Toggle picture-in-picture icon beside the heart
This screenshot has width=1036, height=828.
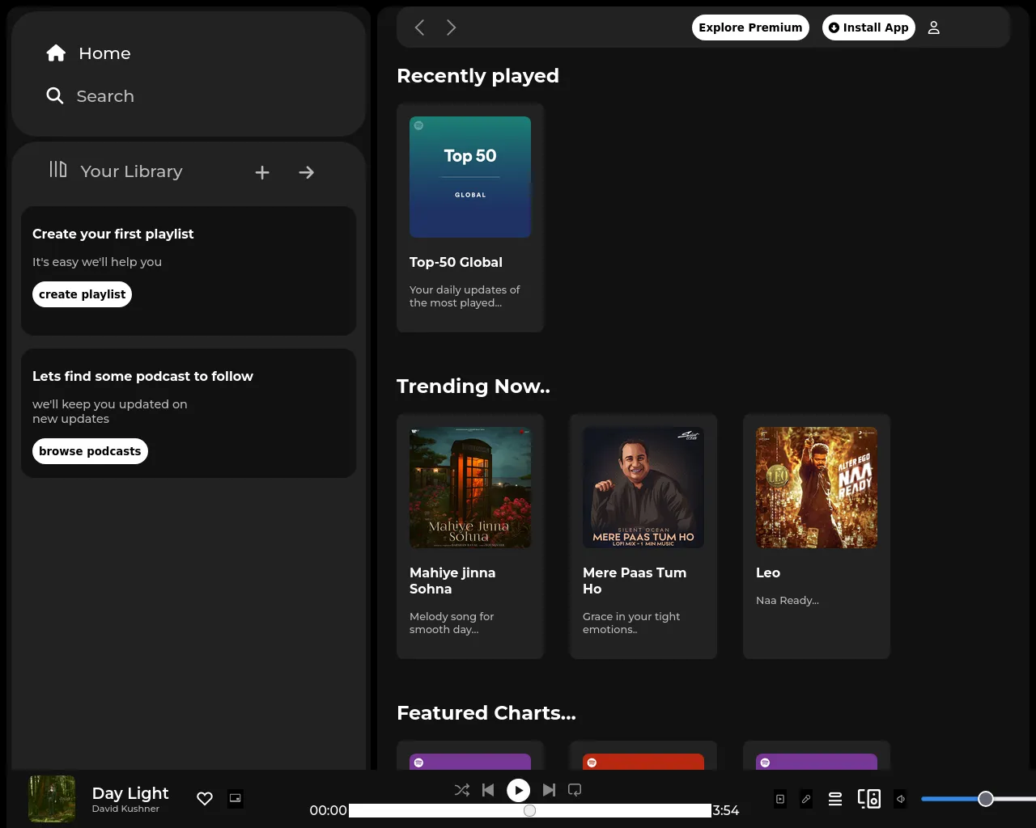coord(236,798)
